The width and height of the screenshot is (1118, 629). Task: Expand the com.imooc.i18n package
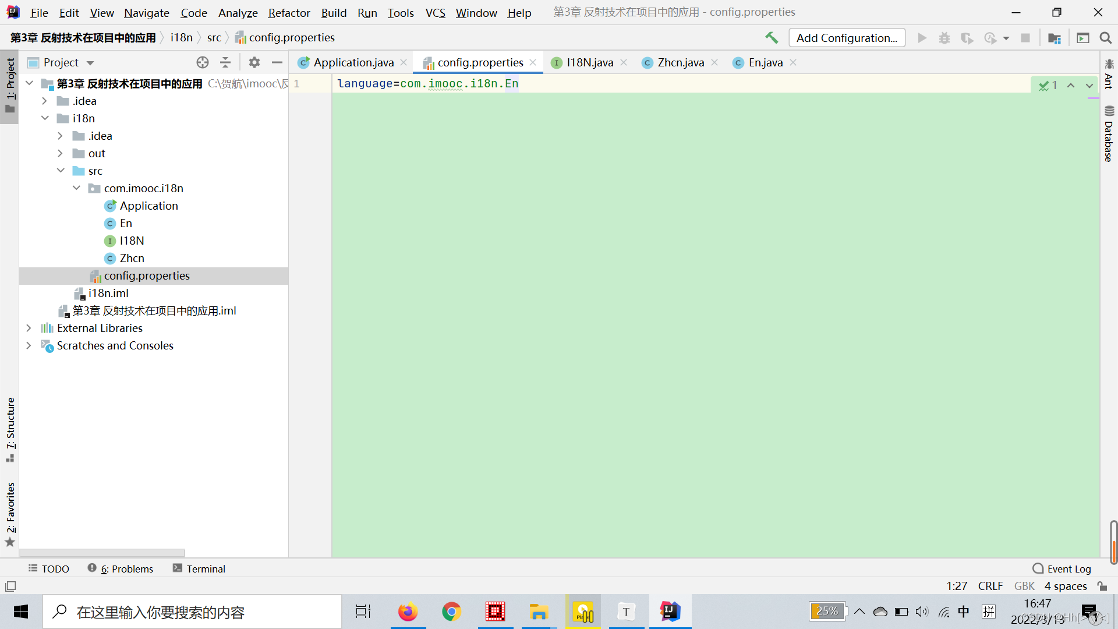pyautogui.click(x=77, y=188)
